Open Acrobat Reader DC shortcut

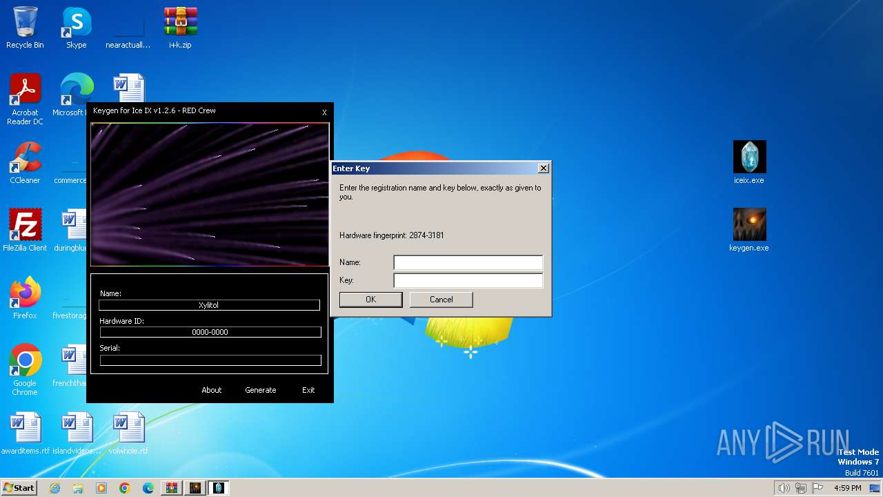click(25, 99)
